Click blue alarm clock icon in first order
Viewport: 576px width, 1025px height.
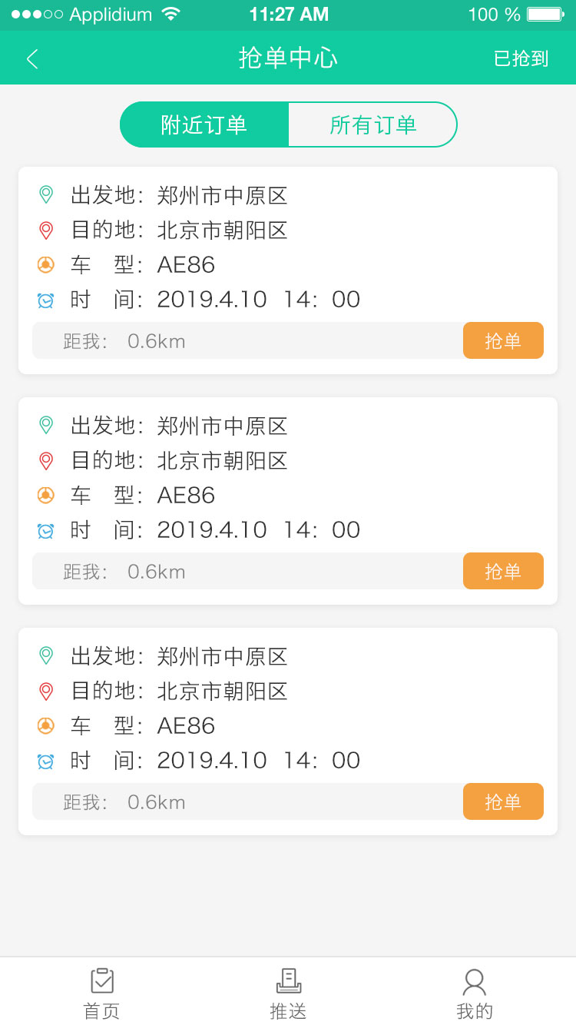(x=46, y=300)
